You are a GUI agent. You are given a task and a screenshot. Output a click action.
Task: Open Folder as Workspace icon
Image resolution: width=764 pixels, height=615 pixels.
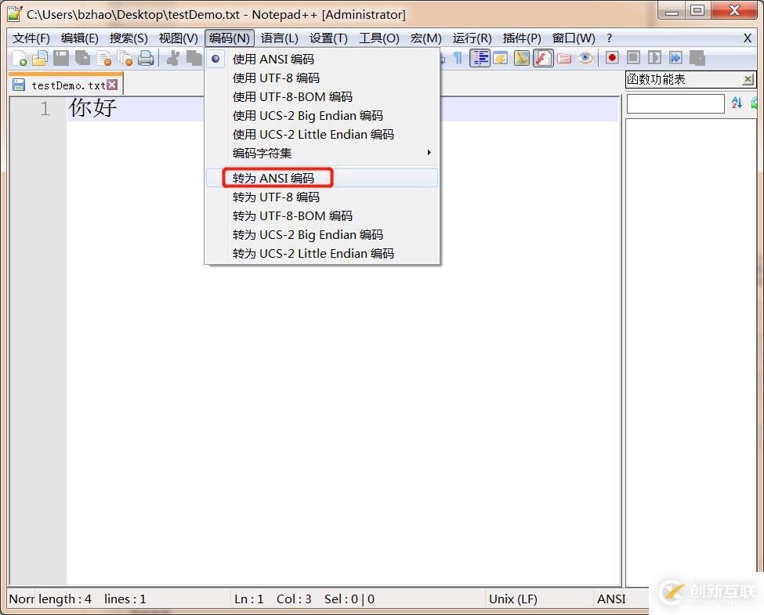pyautogui.click(x=564, y=59)
